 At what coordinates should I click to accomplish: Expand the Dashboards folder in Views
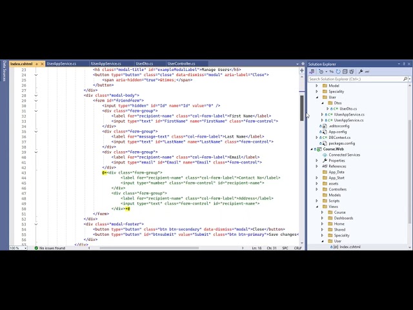pyautogui.click(x=323, y=218)
